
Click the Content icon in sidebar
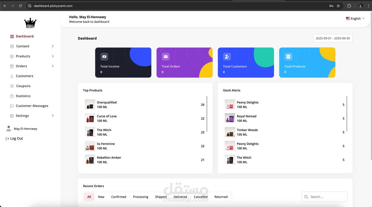coord(12,46)
